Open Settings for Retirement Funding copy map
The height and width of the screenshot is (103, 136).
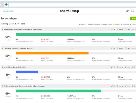click(120, 86)
